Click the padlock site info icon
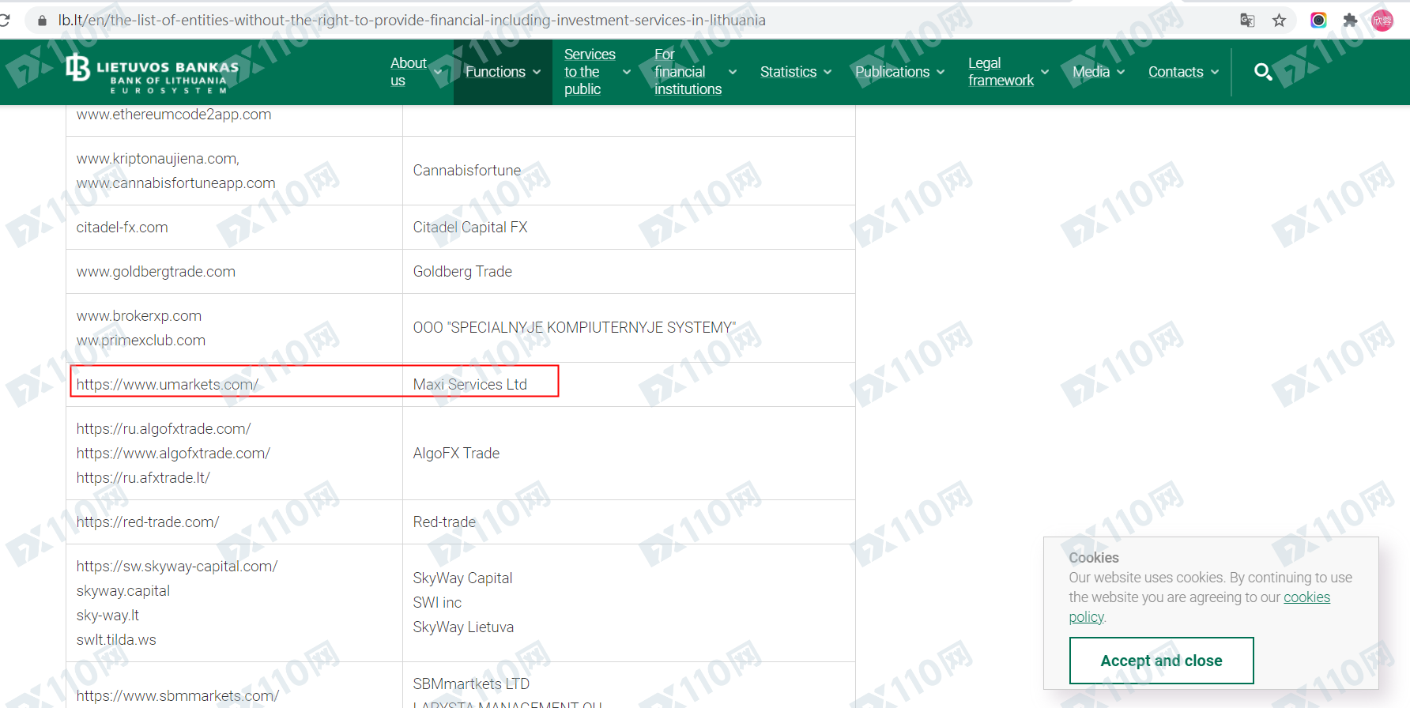 [42, 21]
